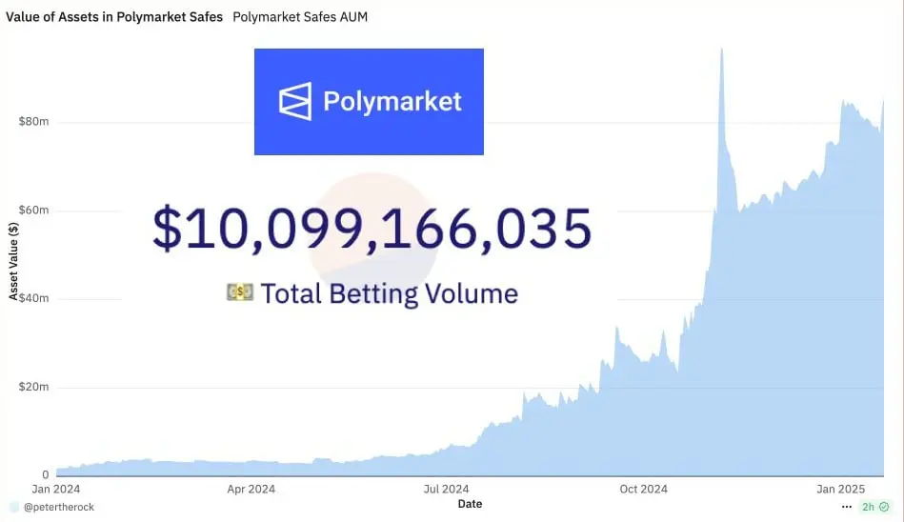The width and height of the screenshot is (904, 522).
Task: Click the 'Date' x-axis title
Action: pos(471,503)
